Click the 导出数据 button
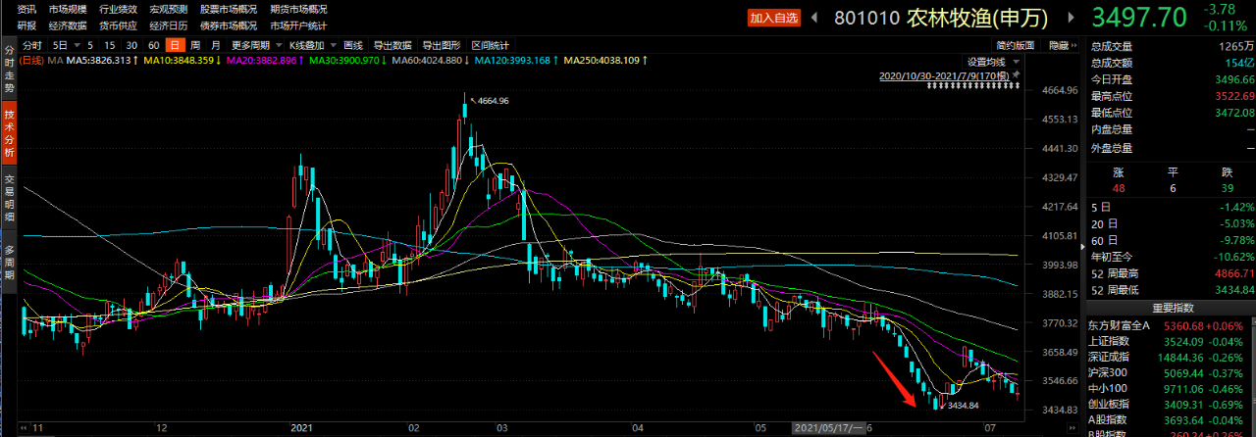 tap(392, 45)
